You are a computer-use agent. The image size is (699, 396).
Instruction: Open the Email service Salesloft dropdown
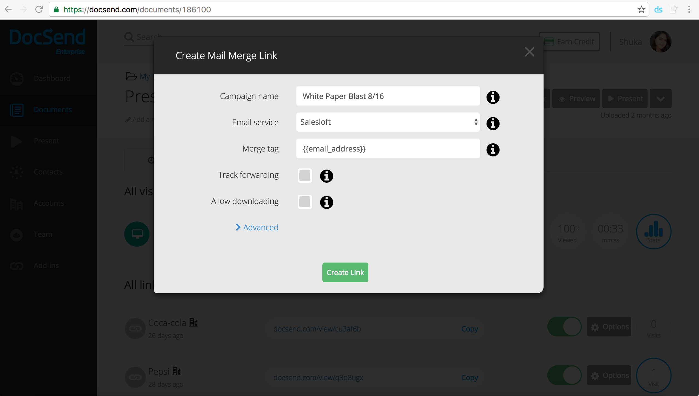(x=388, y=122)
